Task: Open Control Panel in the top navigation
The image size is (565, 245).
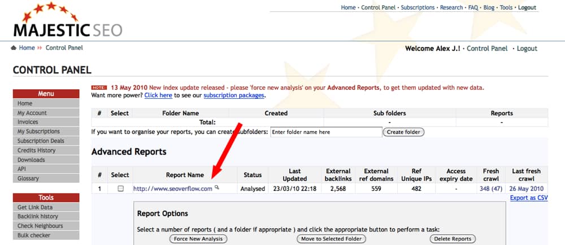Action: (378, 7)
